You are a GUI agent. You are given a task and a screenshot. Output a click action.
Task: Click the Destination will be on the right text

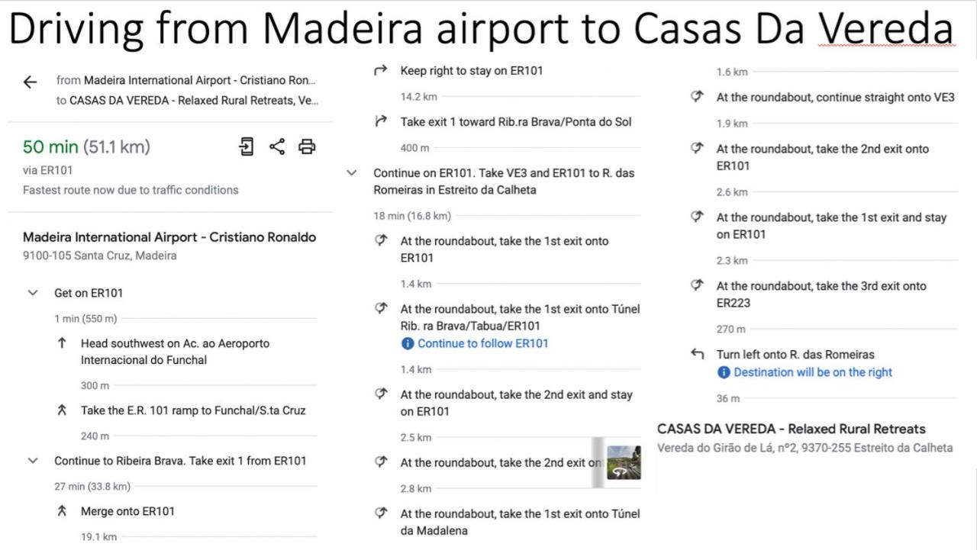(x=813, y=372)
